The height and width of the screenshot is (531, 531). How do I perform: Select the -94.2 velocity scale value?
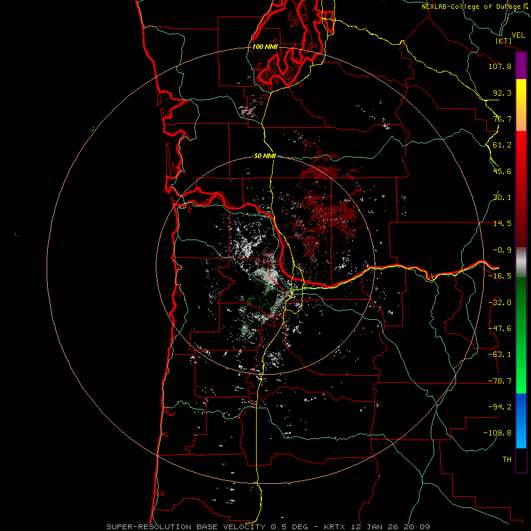tap(500, 407)
